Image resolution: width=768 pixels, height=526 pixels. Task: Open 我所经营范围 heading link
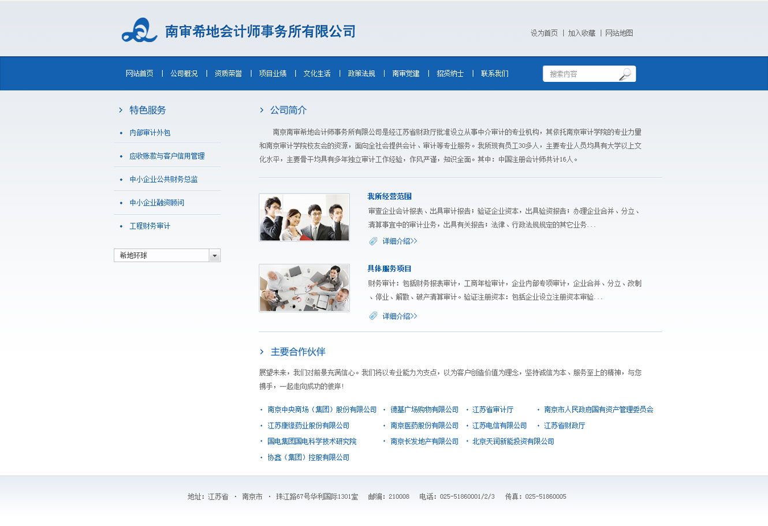click(389, 196)
